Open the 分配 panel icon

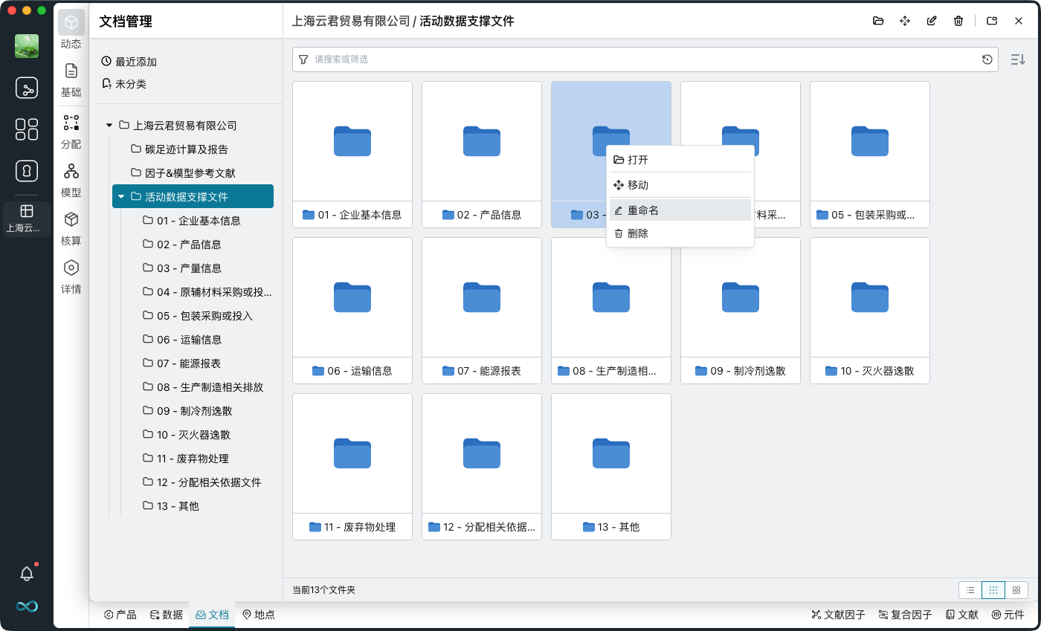click(71, 126)
